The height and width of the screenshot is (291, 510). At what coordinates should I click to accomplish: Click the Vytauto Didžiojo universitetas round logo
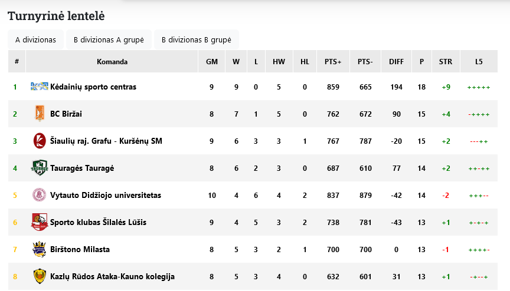(x=40, y=195)
